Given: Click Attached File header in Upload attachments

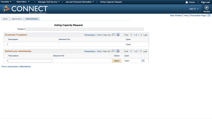Looking at the screenshot, I should [59, 56].
